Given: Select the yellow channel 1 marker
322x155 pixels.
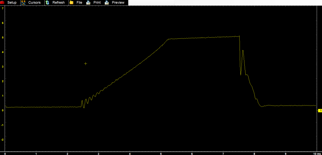Looking at the screenshot, I should 320,111.
